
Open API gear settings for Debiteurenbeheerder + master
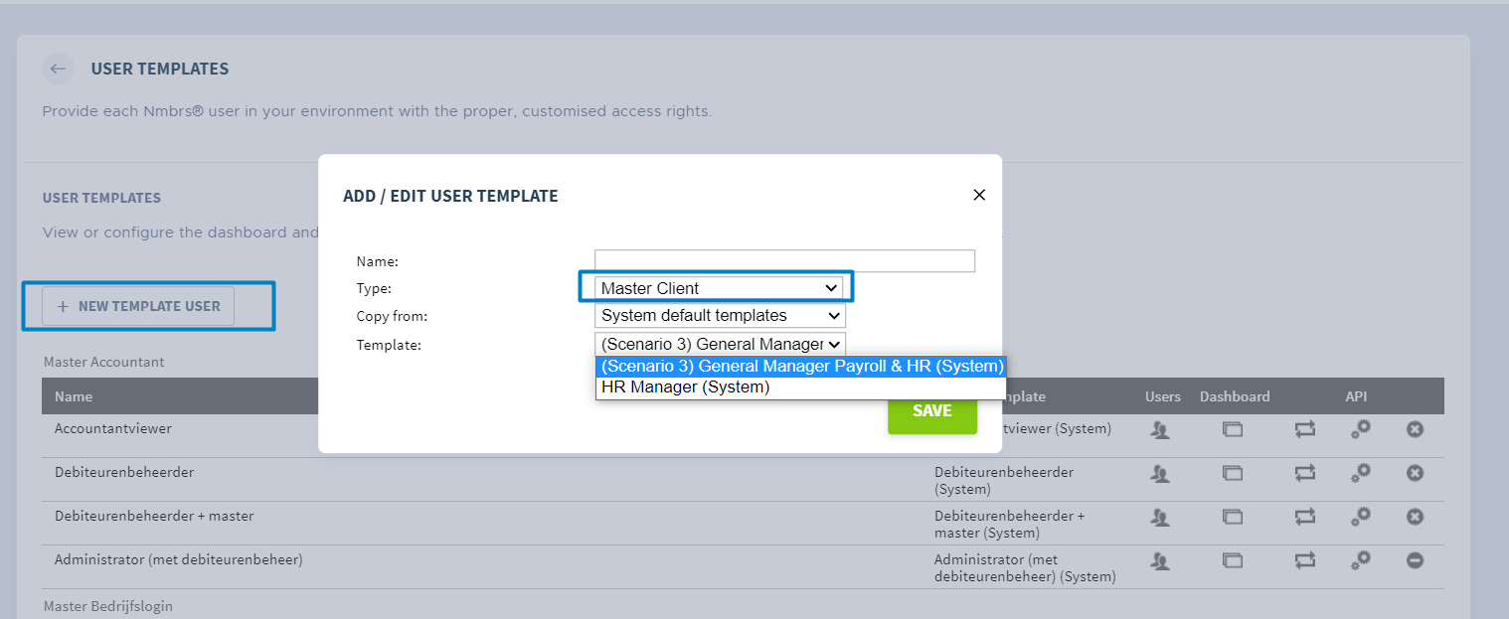point(1361,517)
